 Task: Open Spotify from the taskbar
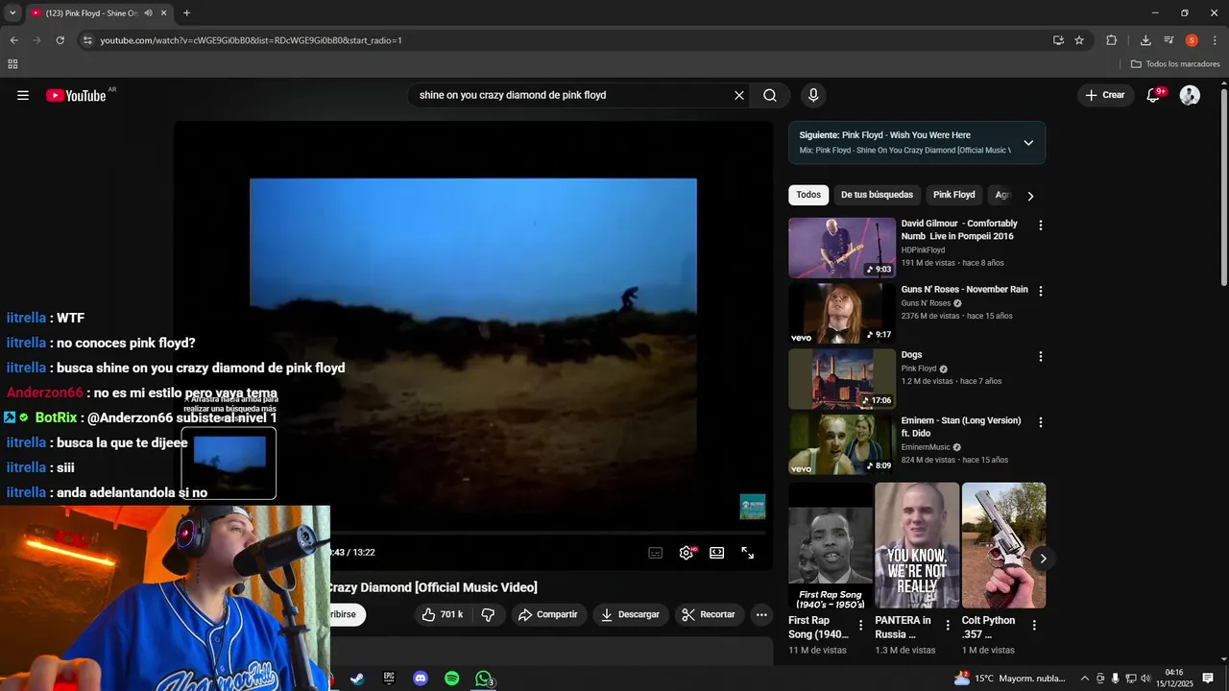click(452, 679)
